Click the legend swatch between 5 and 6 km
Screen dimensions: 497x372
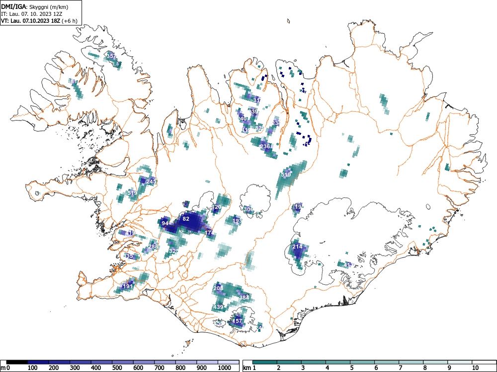tap(362, 362)
